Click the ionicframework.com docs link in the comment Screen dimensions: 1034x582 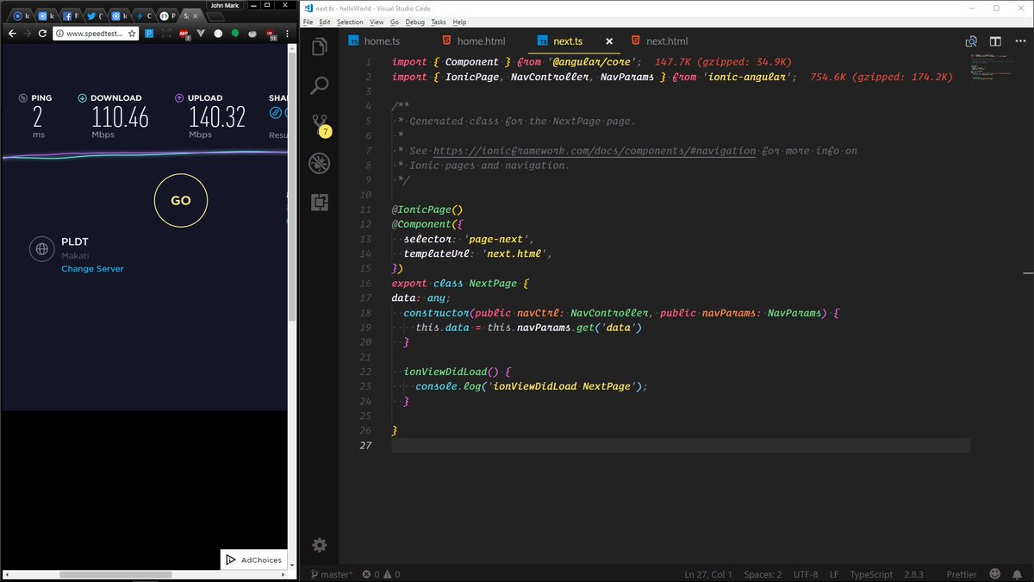pyautogui.click(x=594, y=151)
